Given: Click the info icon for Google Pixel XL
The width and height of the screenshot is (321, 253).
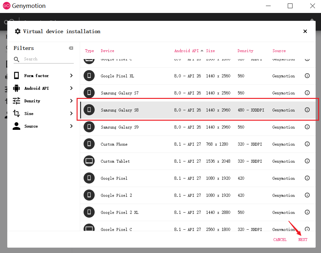Looking at the screenshot, I should [307, 76].
